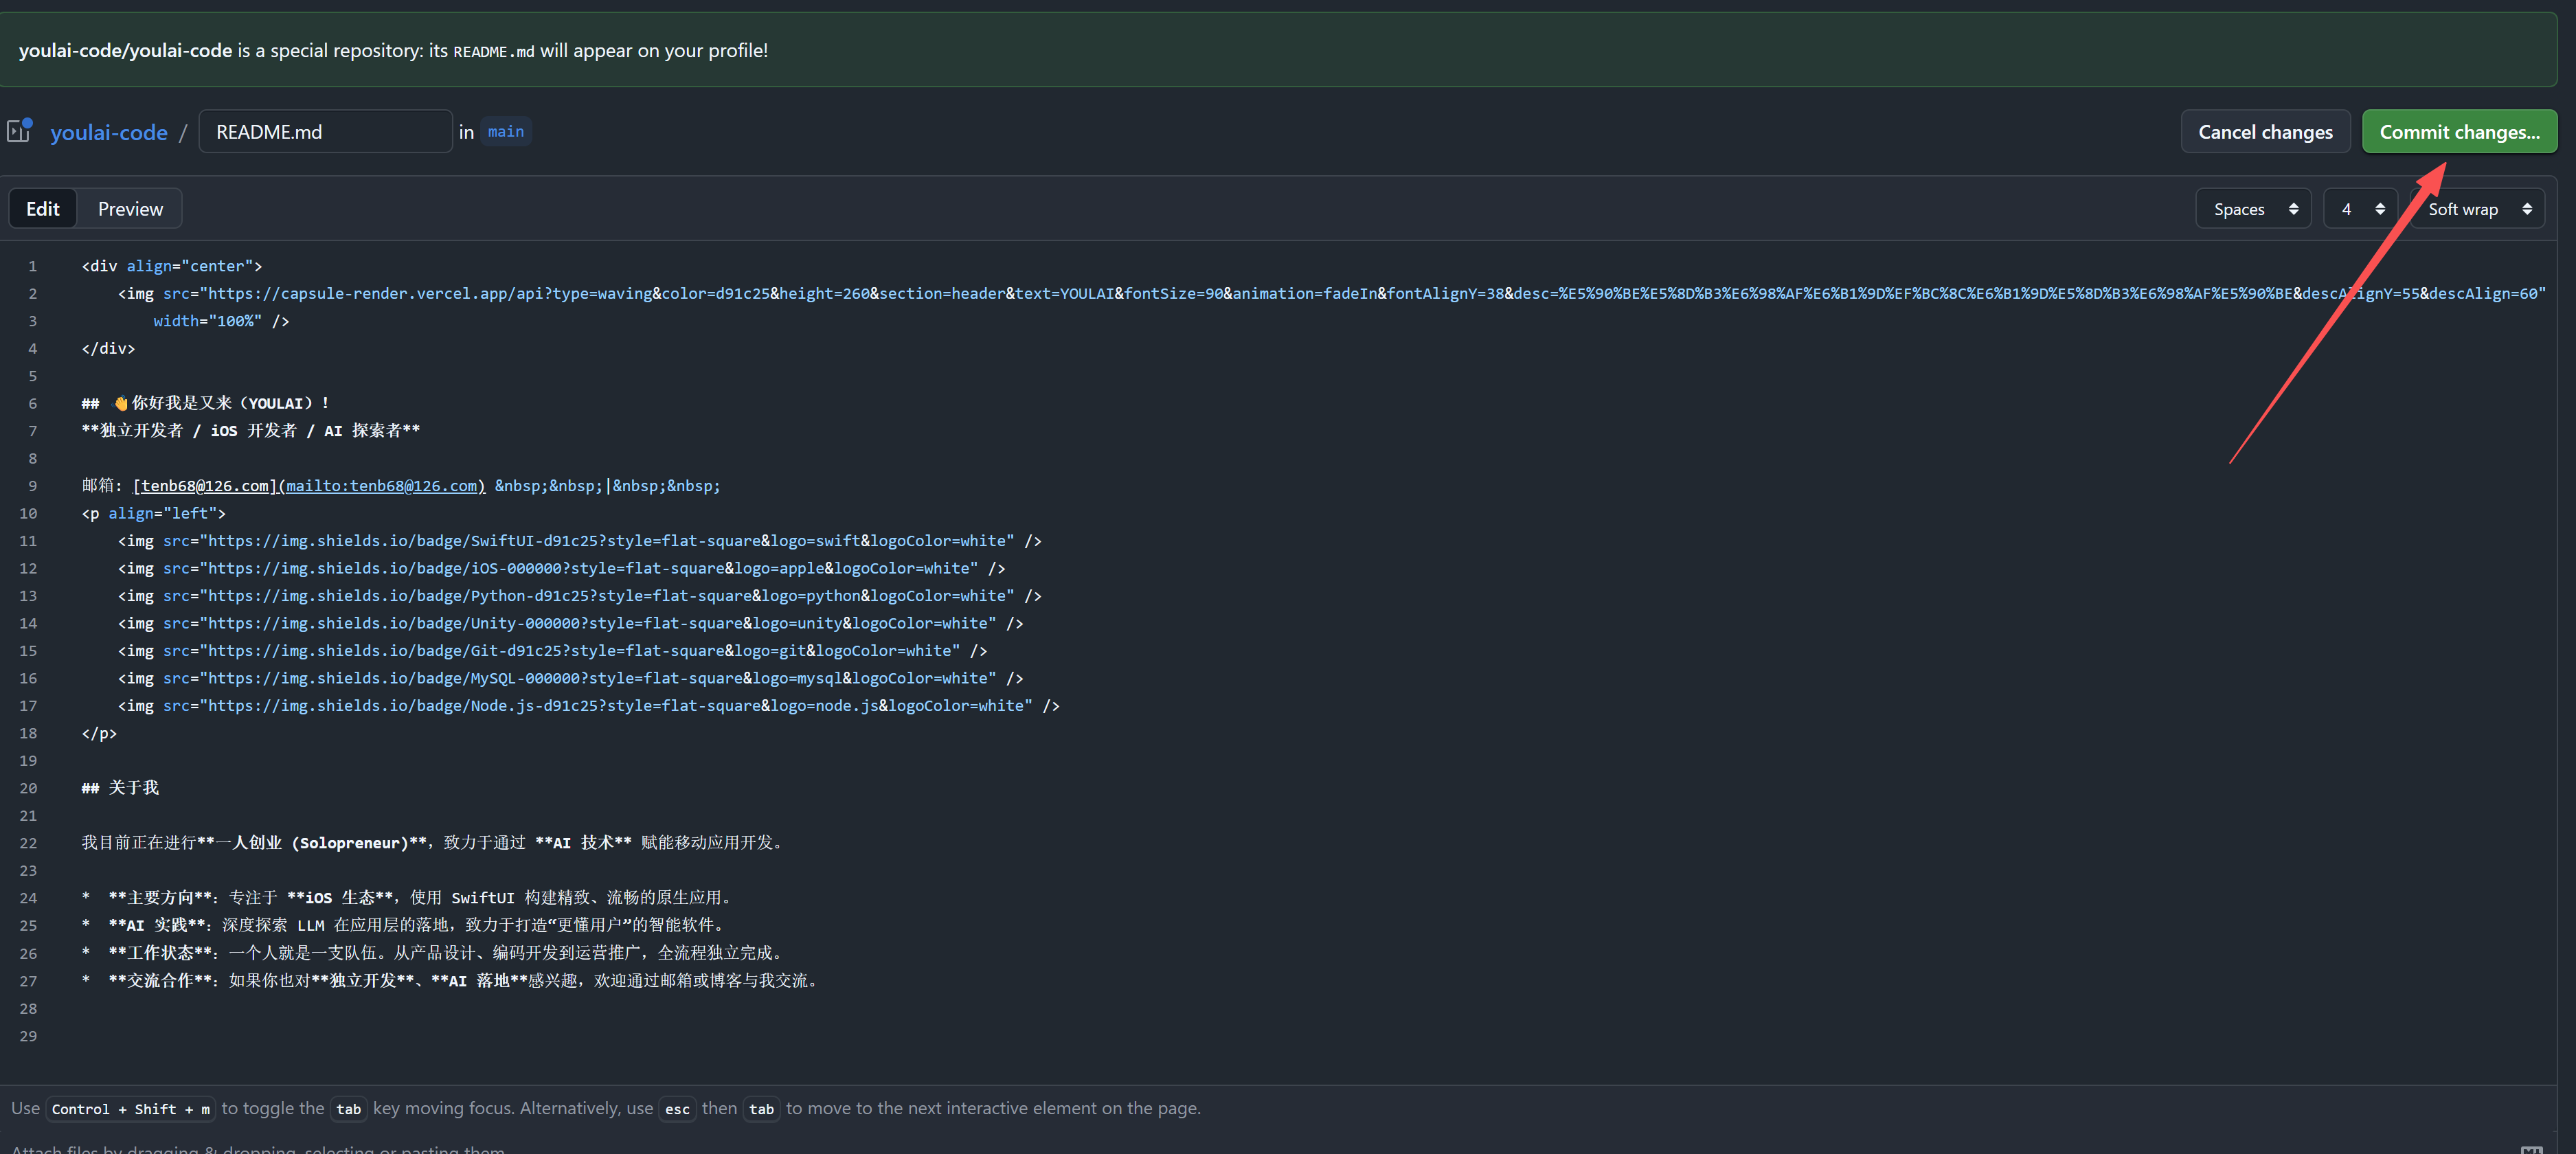Click the mailto:tenb68@126.com link text
Image resolution: width=2576 pixels, height=1154 pixels.
pyautogui.click(x=381, y=486)
